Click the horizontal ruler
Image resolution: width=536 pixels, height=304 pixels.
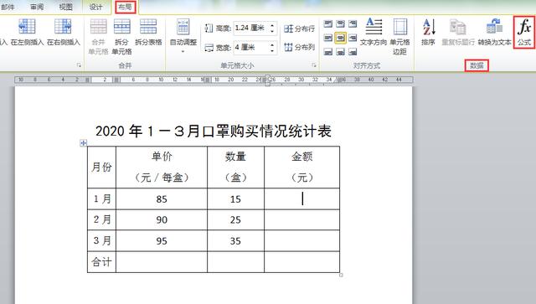pos(214,80)
